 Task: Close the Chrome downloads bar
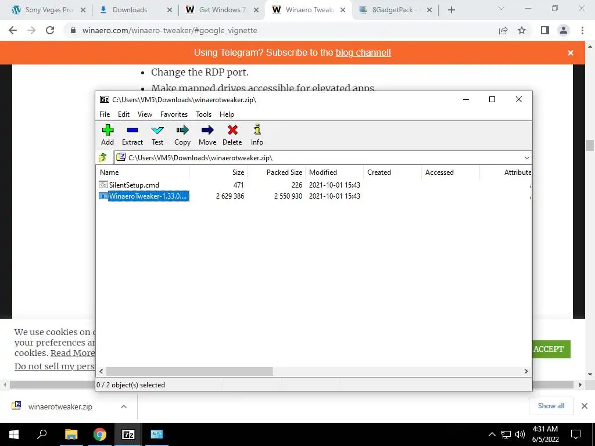[x=585, y=406]
